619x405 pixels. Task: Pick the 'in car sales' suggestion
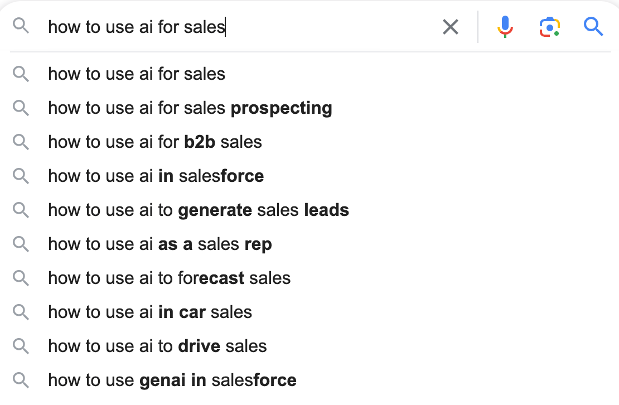(x=150, y=312)
